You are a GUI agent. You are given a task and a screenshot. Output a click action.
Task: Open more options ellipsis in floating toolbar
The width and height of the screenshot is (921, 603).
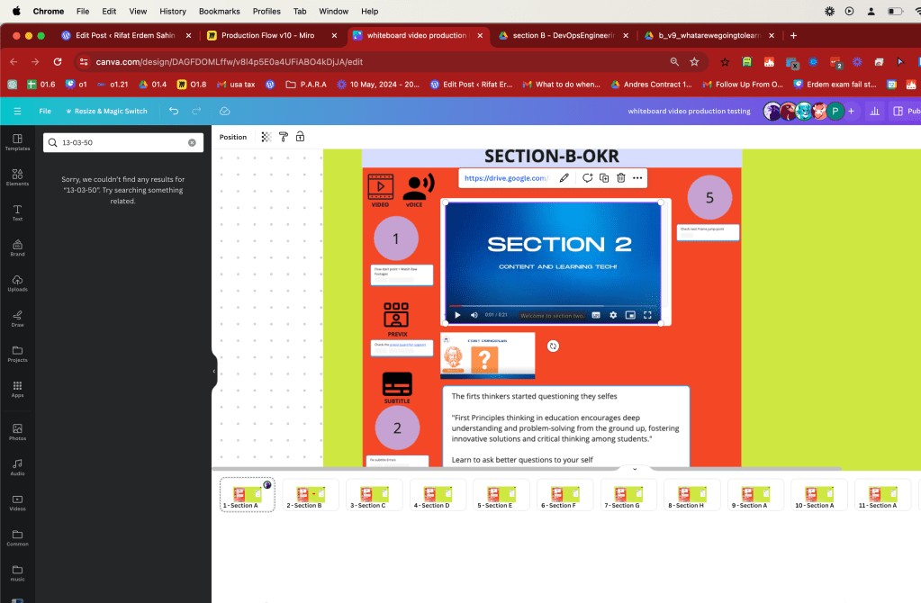click(x=637, y=178)
